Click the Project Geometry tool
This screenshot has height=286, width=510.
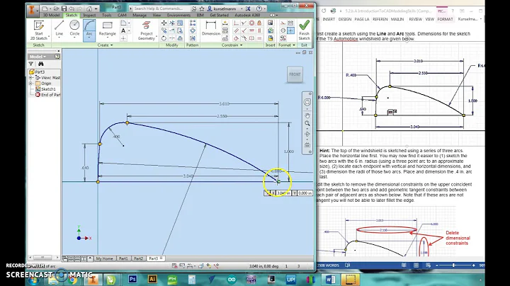point(147,30)
